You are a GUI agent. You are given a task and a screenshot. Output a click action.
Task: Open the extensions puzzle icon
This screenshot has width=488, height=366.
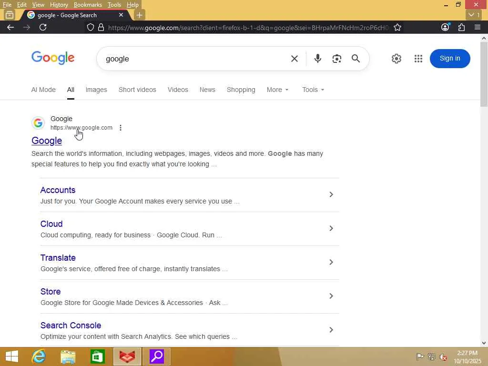point(461,27)
